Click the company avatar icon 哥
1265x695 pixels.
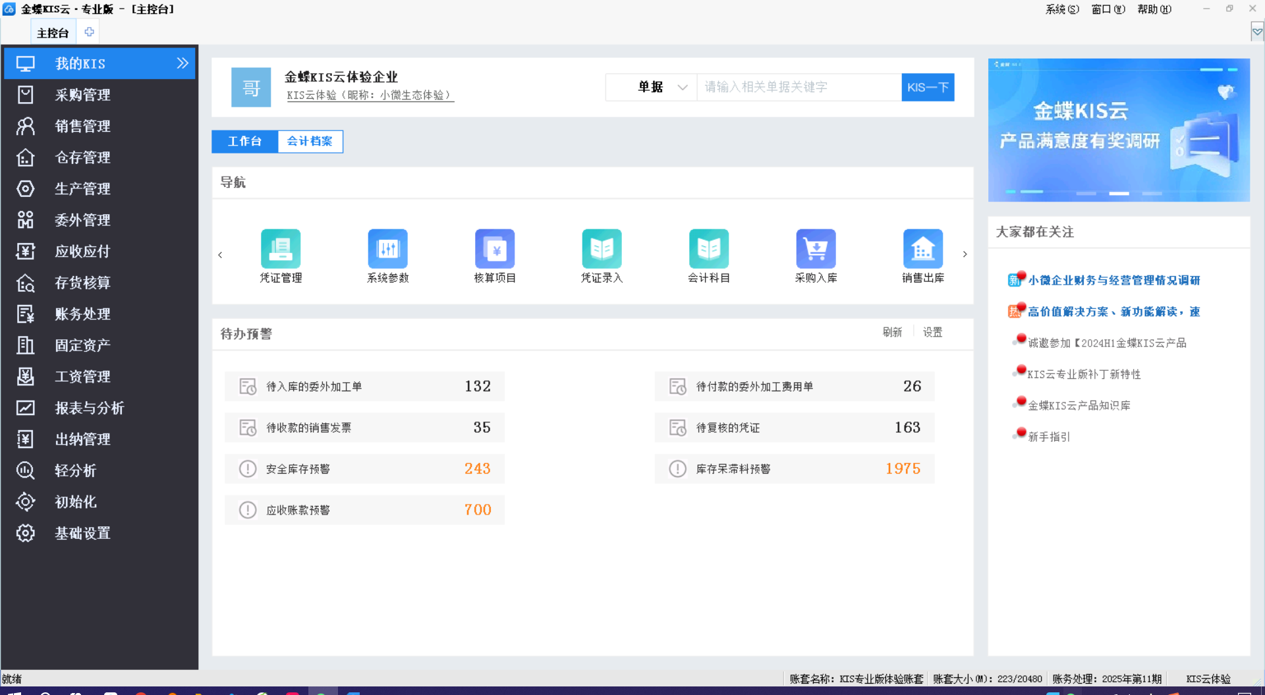coord(251,87)
